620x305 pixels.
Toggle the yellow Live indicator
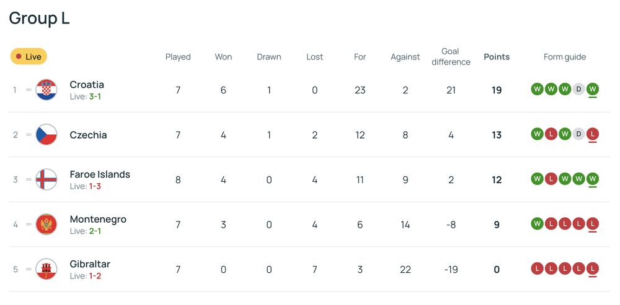tap(29, 57)
